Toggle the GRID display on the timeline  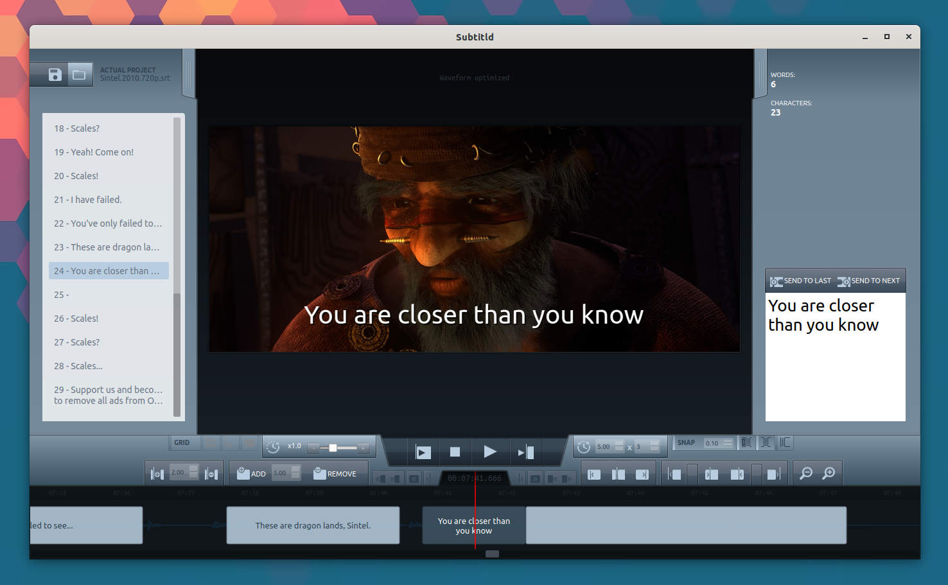click(x=183, y=442)
